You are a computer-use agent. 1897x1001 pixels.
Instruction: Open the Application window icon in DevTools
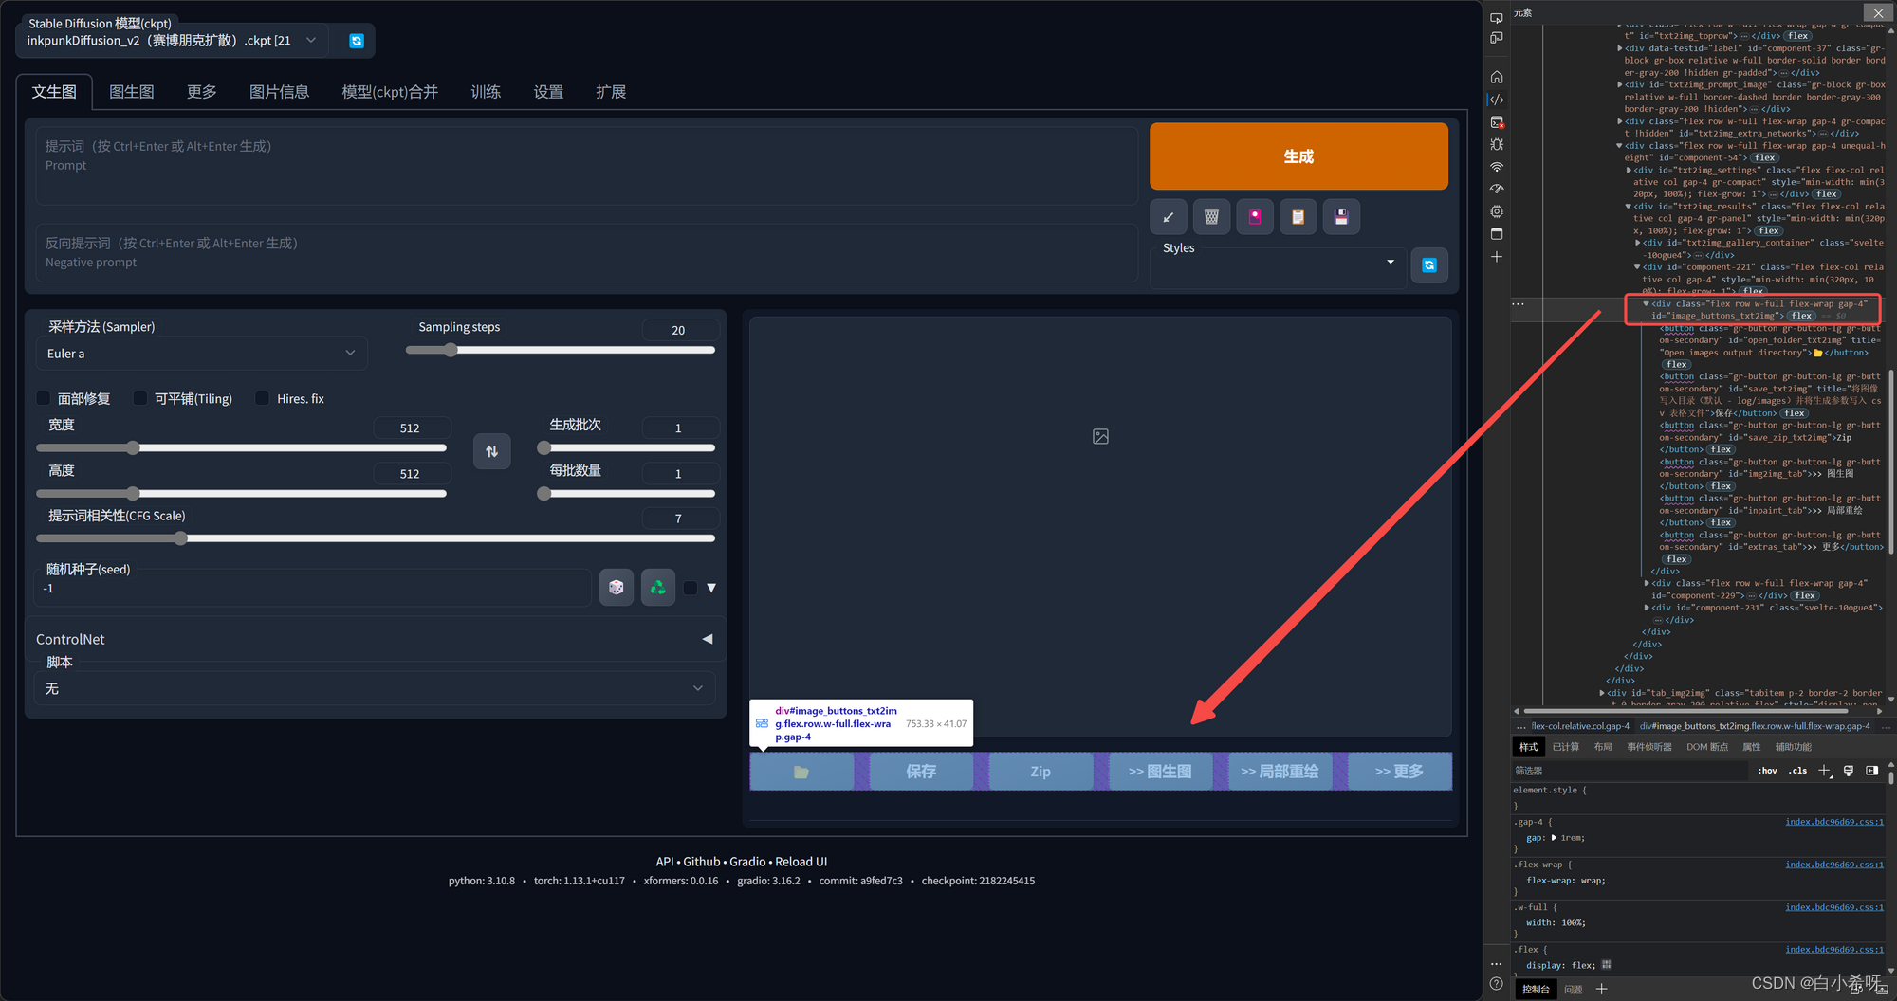(1497, 234)
